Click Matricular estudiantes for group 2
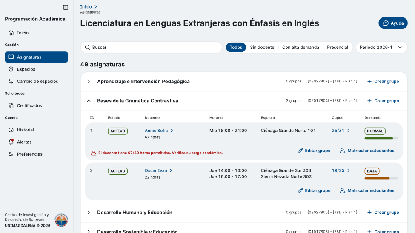 [x=367, y=190]
